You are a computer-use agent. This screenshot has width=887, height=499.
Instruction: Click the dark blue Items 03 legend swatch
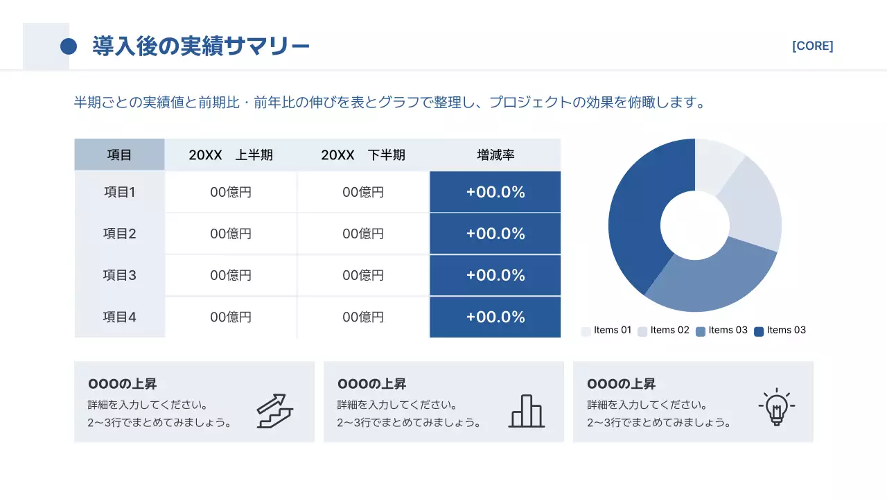pos(759,331)
